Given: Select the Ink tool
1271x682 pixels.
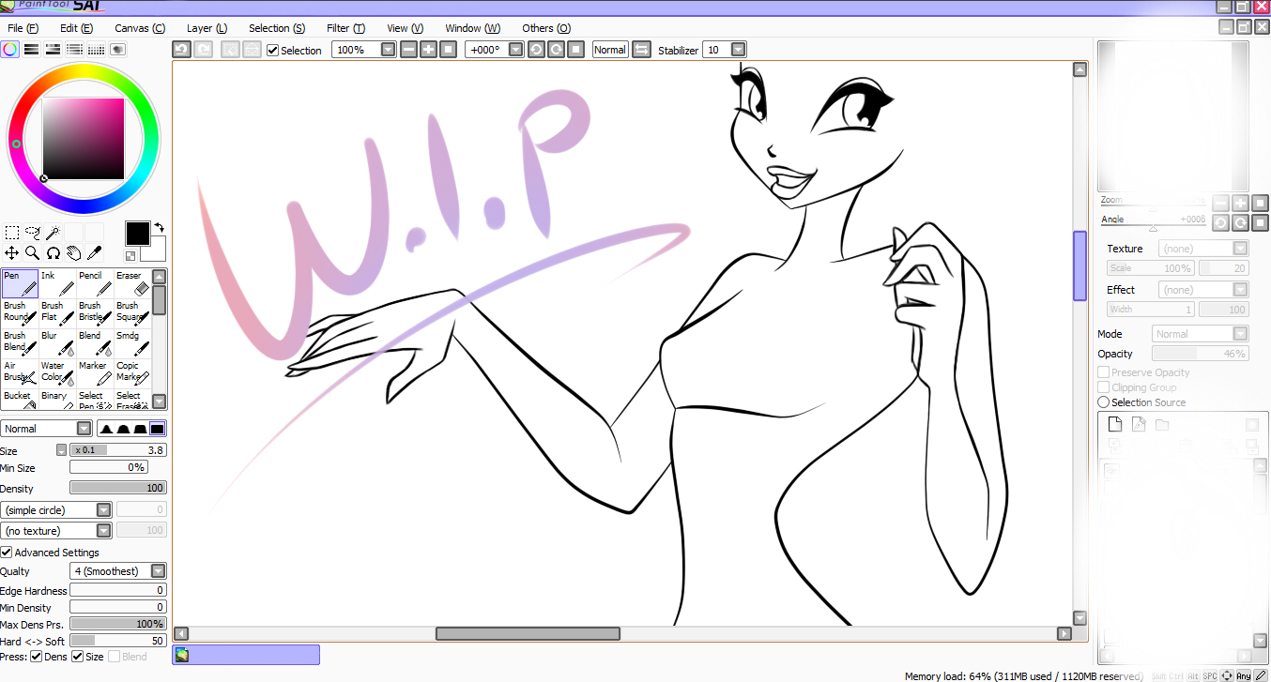Looking at the screenshot, I should 57,283.
